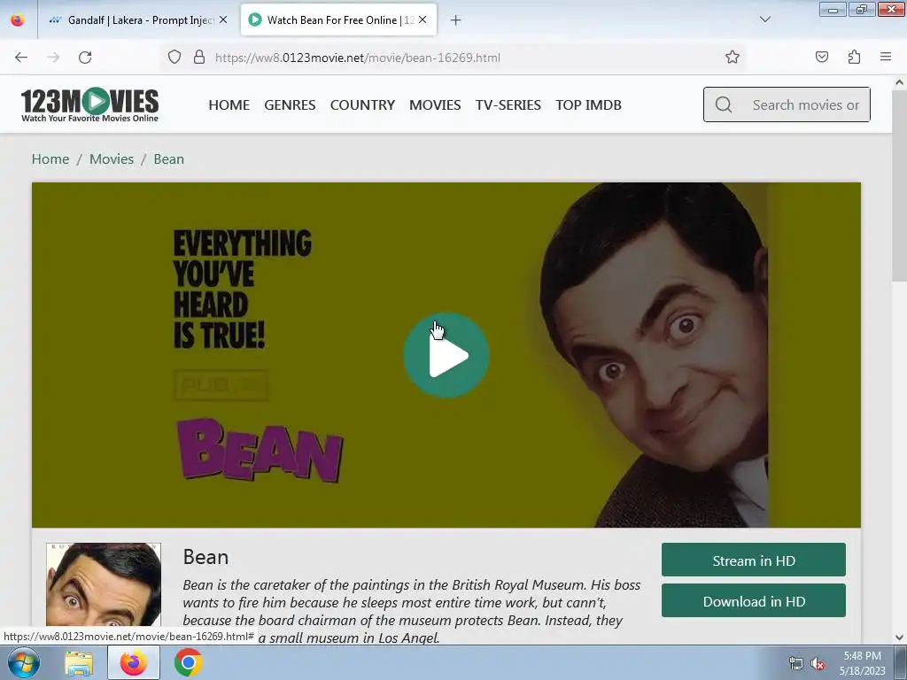
Task: Click the Download in HD button
Action: (754, 601)
